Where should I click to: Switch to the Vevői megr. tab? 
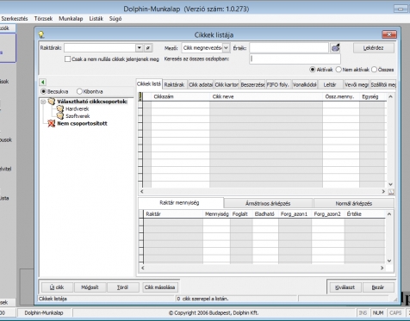pos(357,85)
